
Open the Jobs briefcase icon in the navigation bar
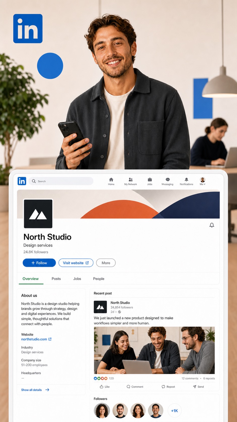tap(150, 180)
